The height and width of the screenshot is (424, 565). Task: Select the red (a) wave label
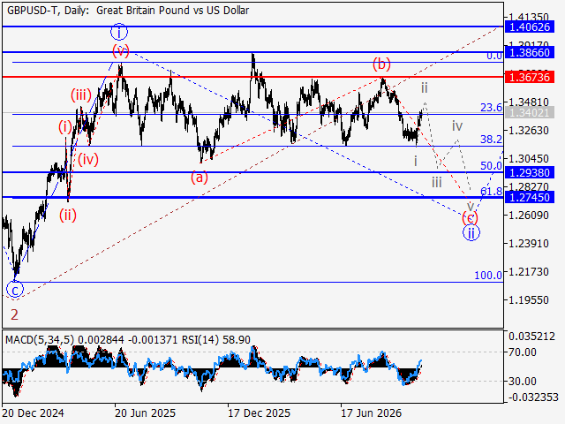pos(200,178)
